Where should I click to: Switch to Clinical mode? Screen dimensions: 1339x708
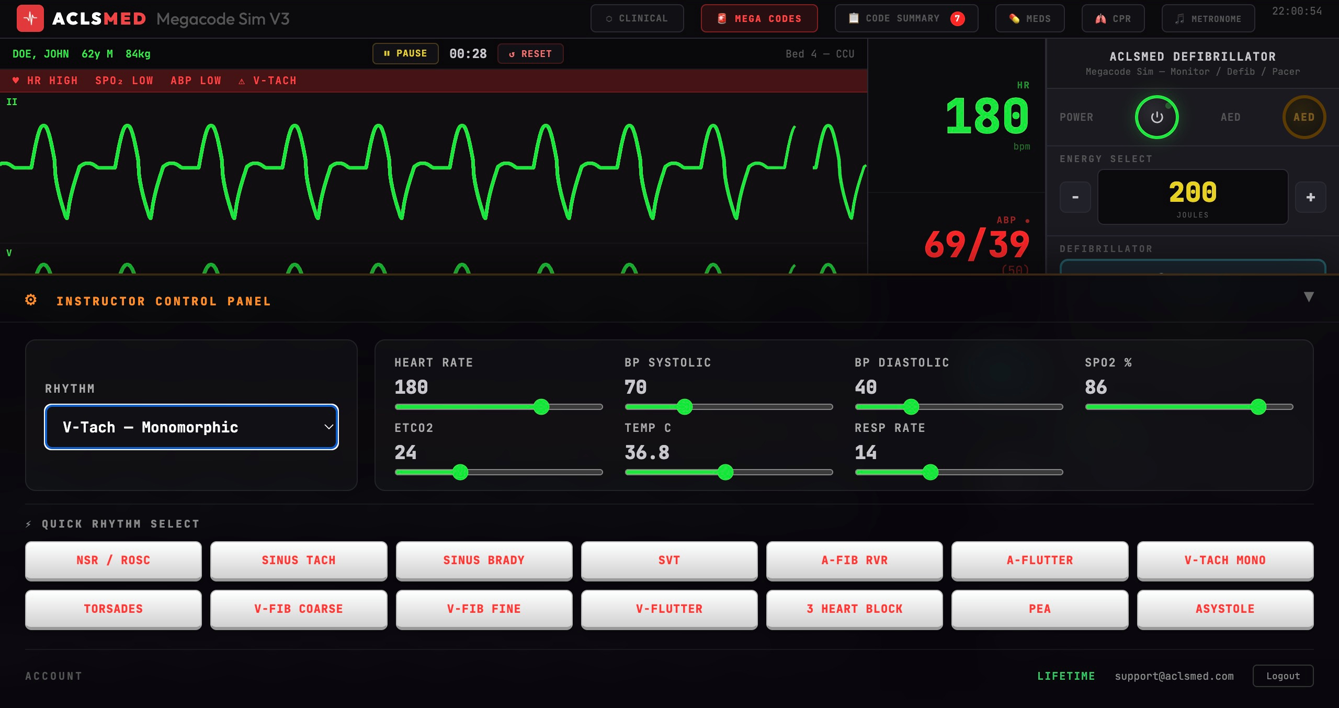tap(637, 18)
